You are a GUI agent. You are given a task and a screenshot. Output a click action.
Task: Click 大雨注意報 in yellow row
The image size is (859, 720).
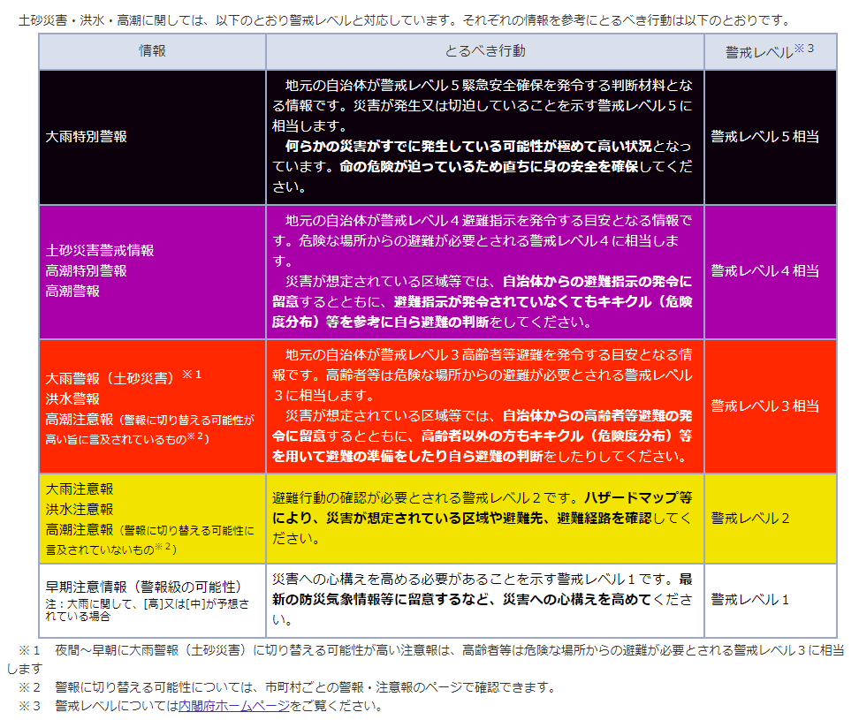coord(80,489)
